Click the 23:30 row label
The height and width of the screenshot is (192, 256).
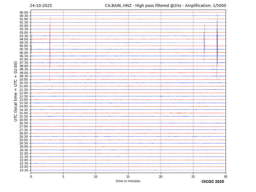pos(24,170)
